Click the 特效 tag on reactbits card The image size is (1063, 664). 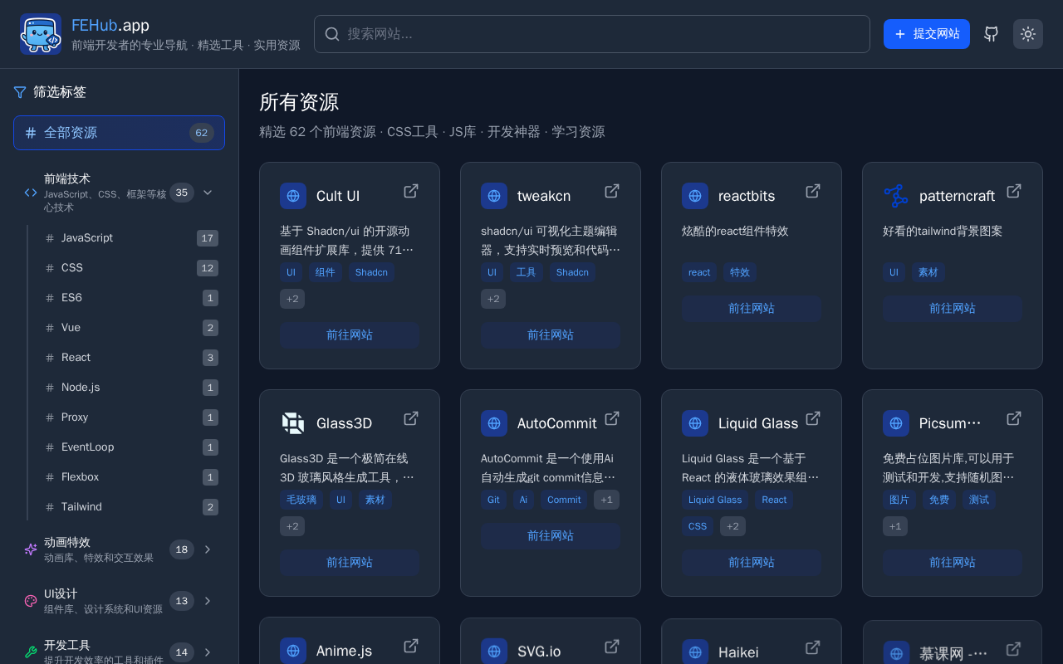point(740,272)
